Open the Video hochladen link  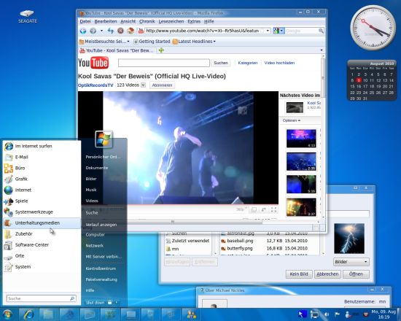(x=279, y=63)
